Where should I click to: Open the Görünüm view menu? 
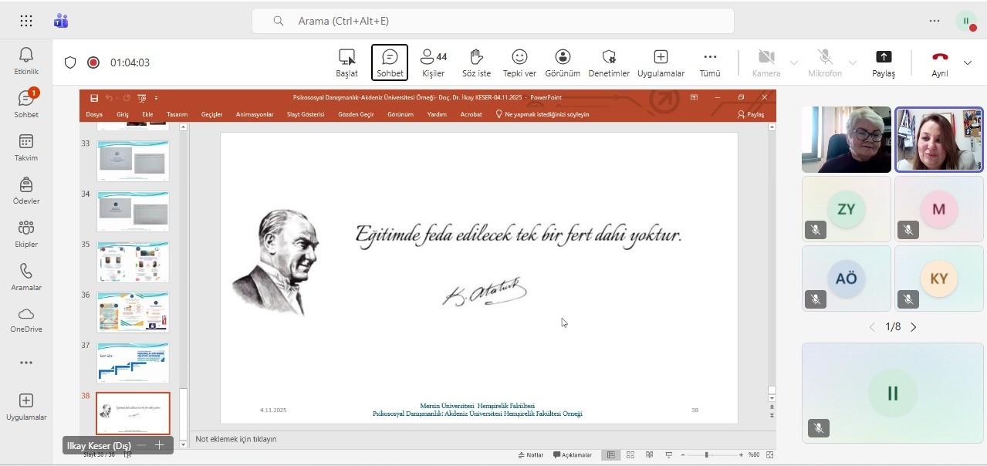click(x=563, y=62)
